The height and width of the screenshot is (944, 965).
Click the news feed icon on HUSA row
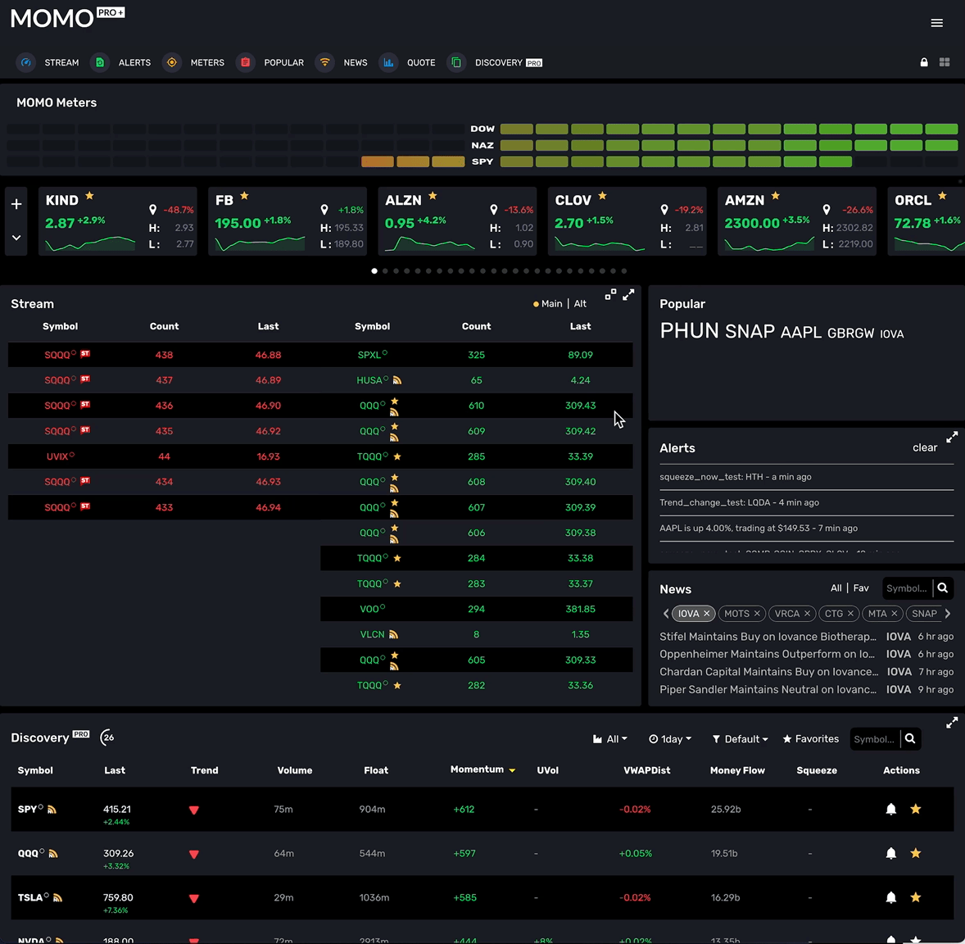(x=397, y=380)
